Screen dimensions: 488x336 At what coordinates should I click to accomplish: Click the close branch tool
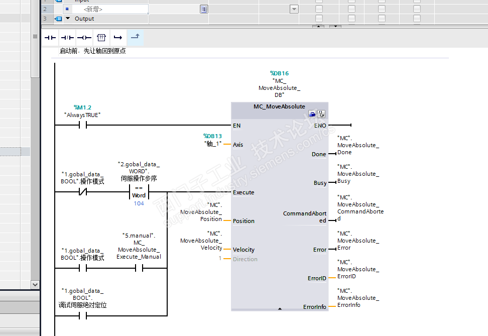coord(135,38)
